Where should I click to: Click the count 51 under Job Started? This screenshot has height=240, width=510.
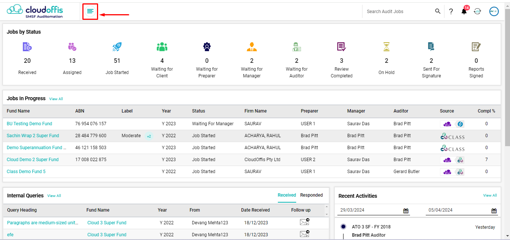pos(117,61)
